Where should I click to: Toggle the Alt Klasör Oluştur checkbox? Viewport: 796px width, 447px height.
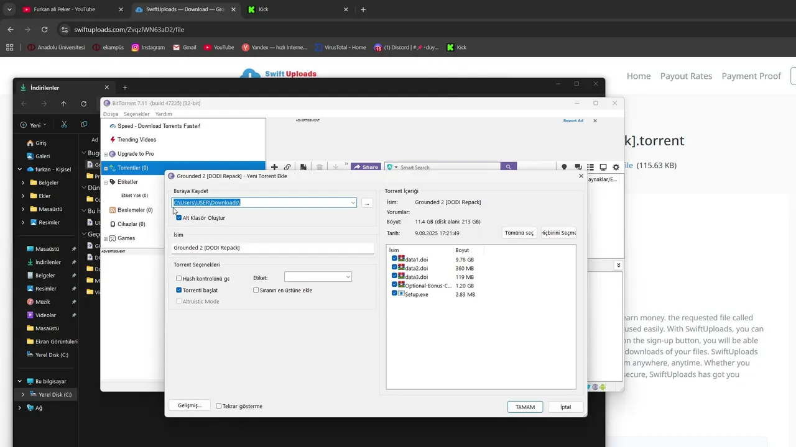pyautogui.click(x=179, y=218)
